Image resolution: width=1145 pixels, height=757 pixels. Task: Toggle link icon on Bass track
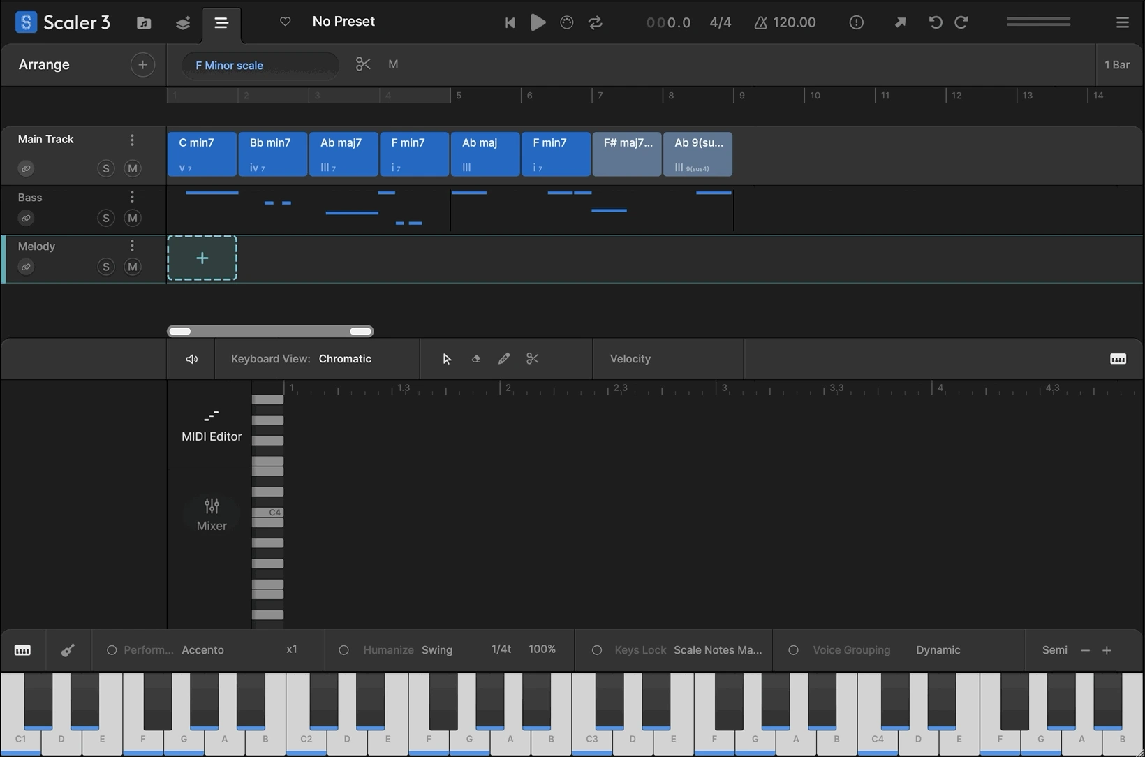pos(26,218)
